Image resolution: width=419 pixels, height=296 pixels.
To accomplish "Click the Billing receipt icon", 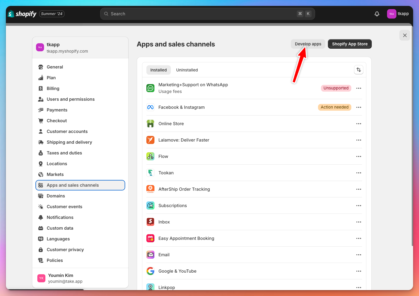I will tap(41, 88).
